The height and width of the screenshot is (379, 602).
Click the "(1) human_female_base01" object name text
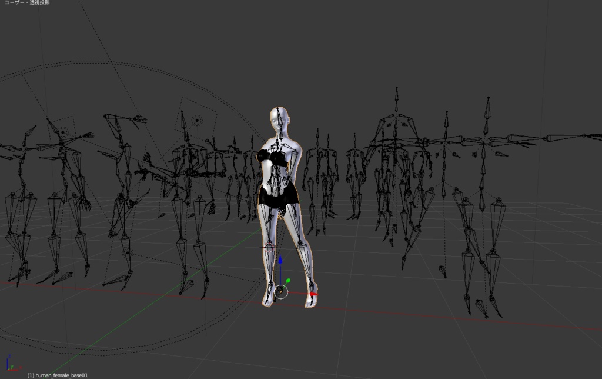[58, 375]
